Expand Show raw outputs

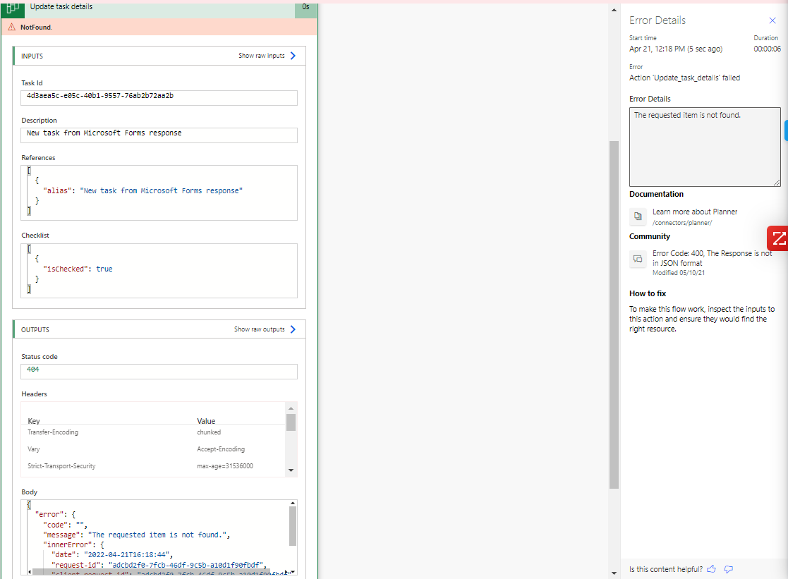tap(260, 329)
